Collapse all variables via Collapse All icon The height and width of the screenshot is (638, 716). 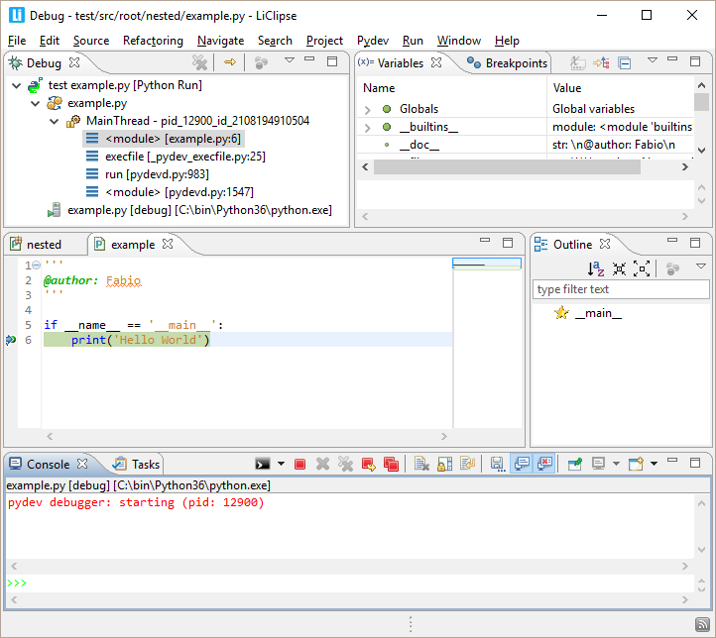tap(624, 62)
